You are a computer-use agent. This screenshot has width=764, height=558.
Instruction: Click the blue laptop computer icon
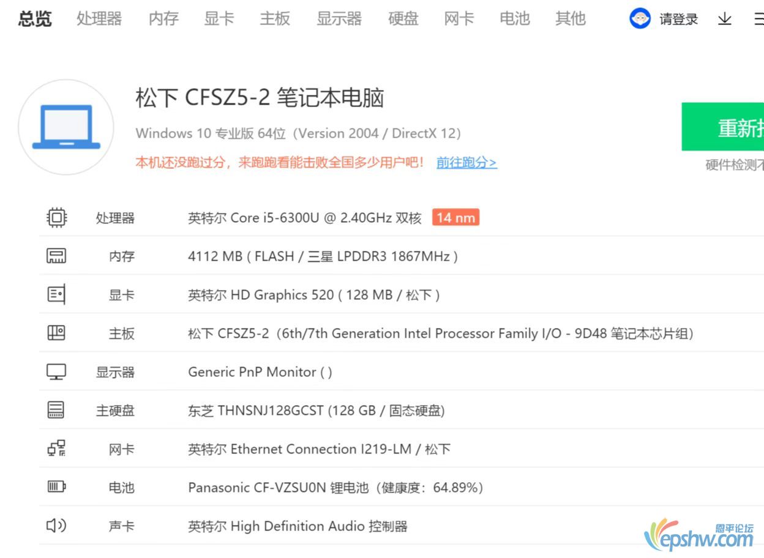66,127
